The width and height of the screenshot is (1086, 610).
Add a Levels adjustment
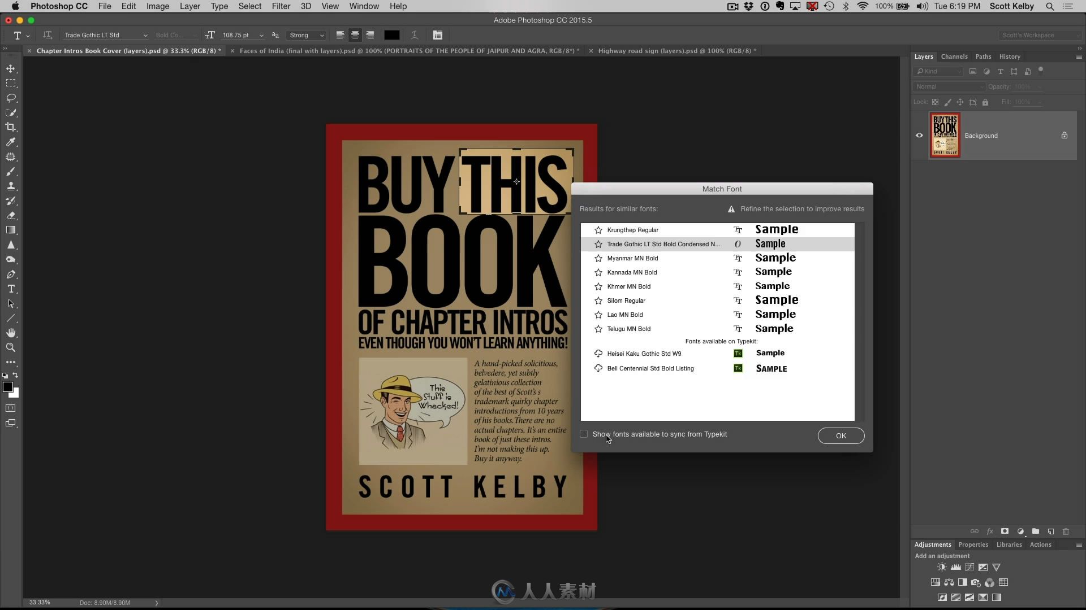pos(955,567)
